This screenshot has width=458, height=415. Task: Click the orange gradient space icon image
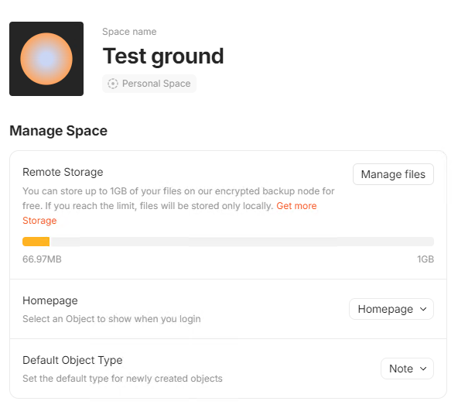click(46, 59)
